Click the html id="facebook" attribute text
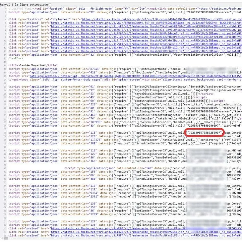This screenshot has height=242, width=242. [53, 9]
